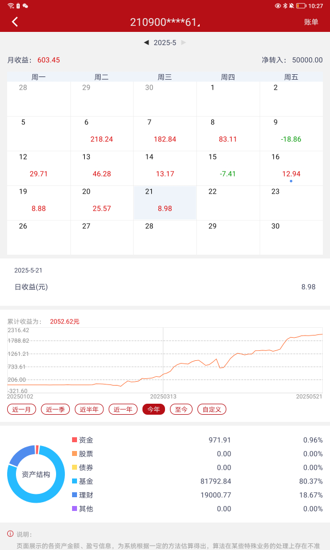The image size is (330, 550).
Task: Switch to the 至今 range
Action: pyautogui.click(x=181, y=409)
